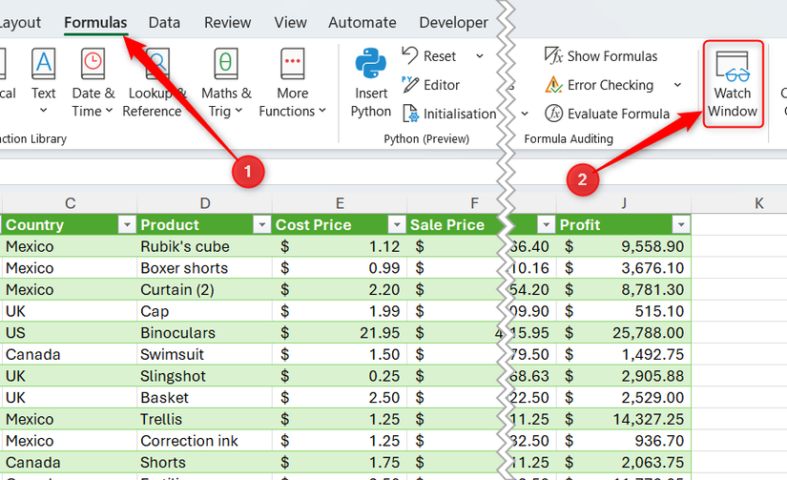Select the Shorts product cell
787x480 pixels.
(205, 463)
